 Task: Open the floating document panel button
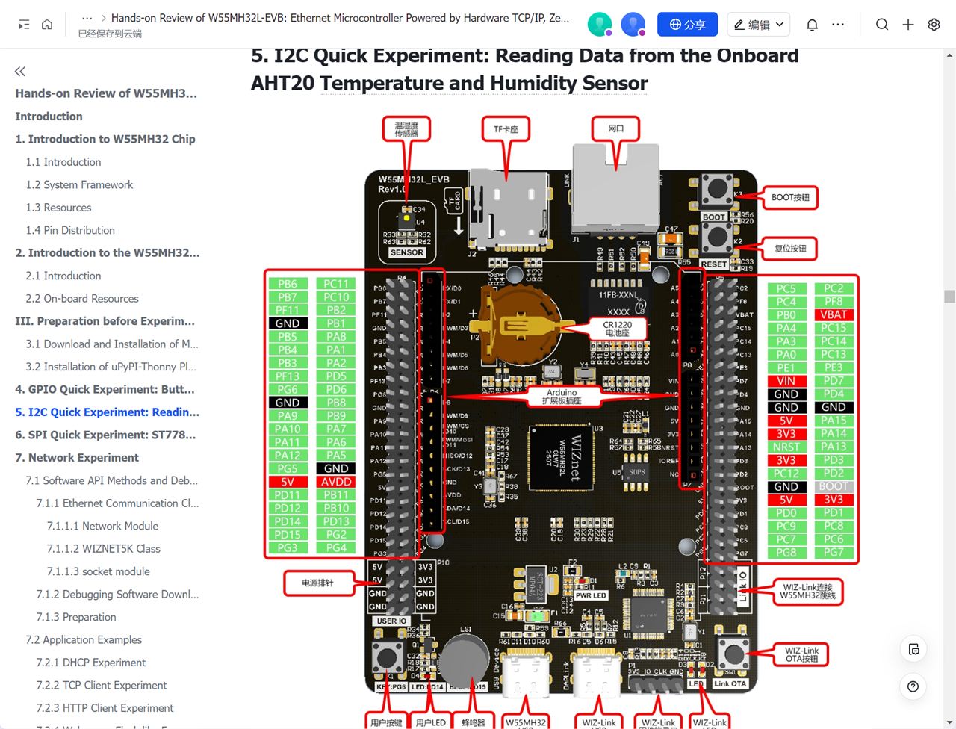coord(913,649)
